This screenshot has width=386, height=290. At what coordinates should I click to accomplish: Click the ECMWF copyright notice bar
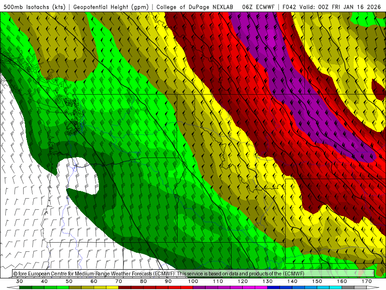[x=193, y=273]
